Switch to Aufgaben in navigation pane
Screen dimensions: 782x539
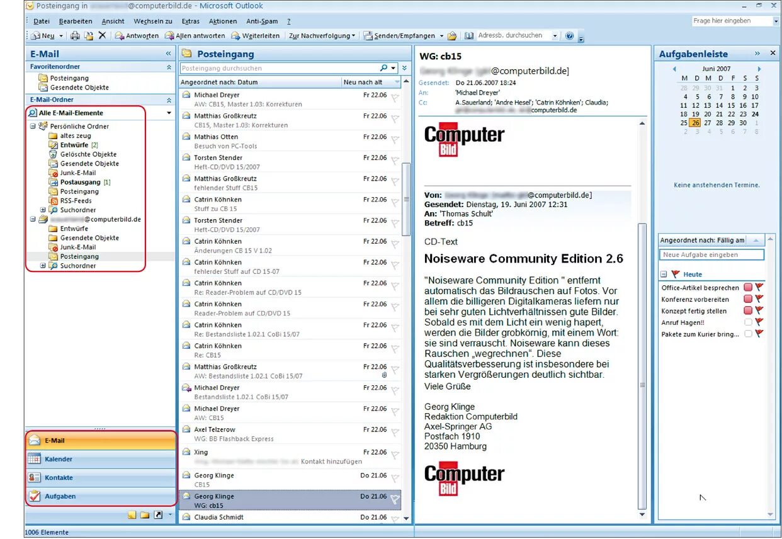[101, 496]
